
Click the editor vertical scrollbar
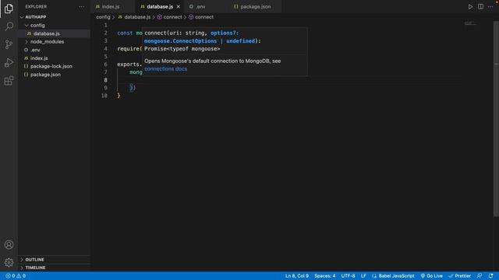click(x=496, y=119)
